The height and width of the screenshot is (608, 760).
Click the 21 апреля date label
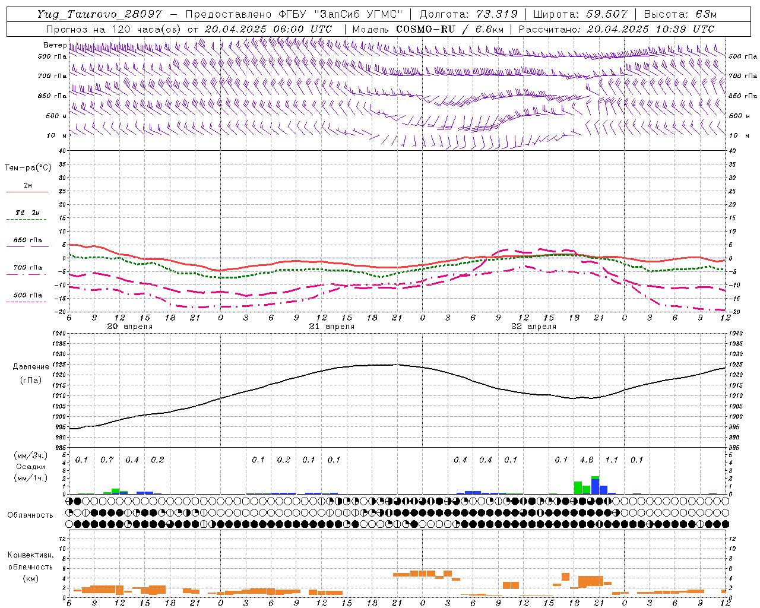[331, 327]
